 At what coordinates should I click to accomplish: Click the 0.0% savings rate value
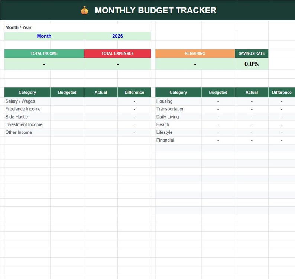pyautogui.click(x=252, y=64)
